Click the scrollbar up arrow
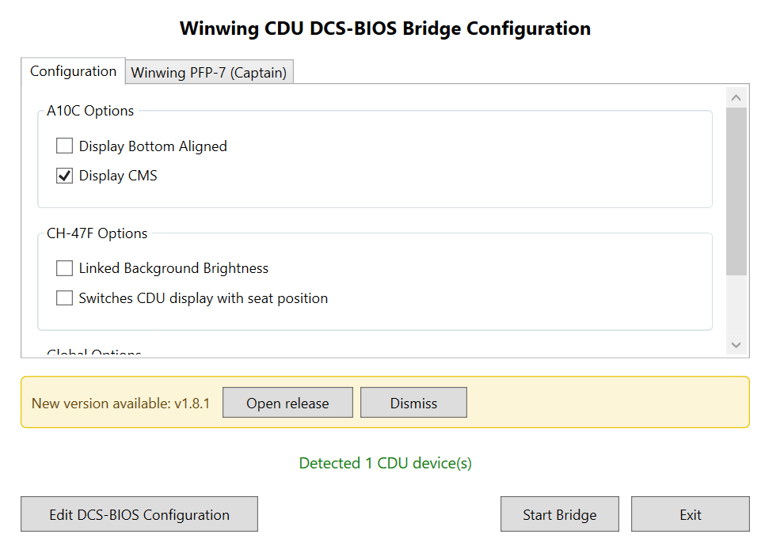765x542 pixels. pos(736,98)
